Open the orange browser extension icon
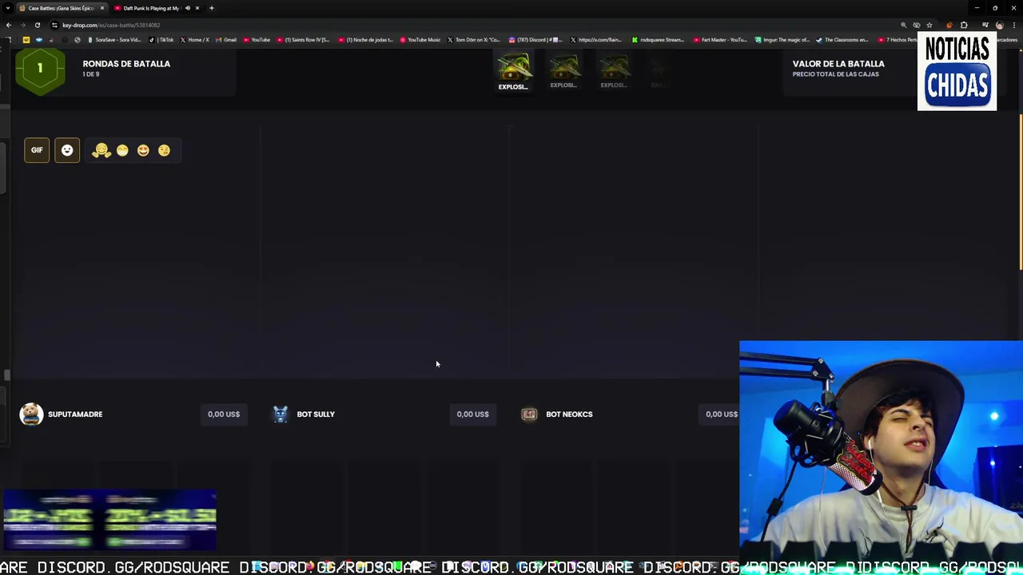This screenshot has height=575, width=1023. click(949, 25)
